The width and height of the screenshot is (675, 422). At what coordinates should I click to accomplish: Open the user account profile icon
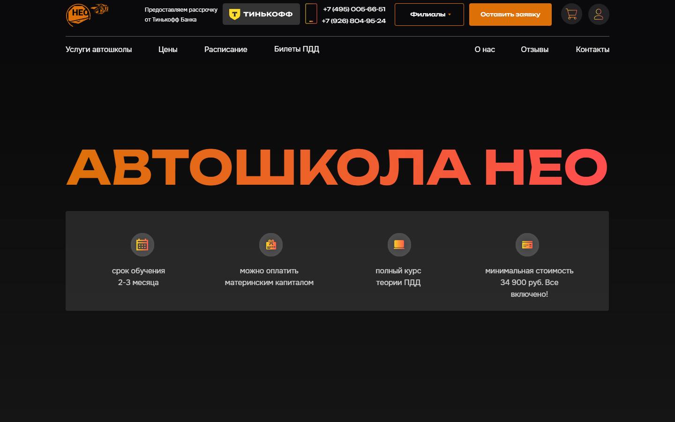[x=599, y=14]
